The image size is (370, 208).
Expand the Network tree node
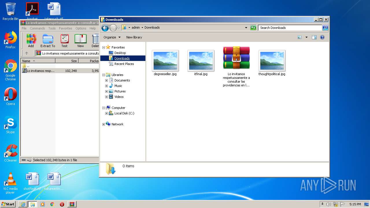tap(103, 124)
